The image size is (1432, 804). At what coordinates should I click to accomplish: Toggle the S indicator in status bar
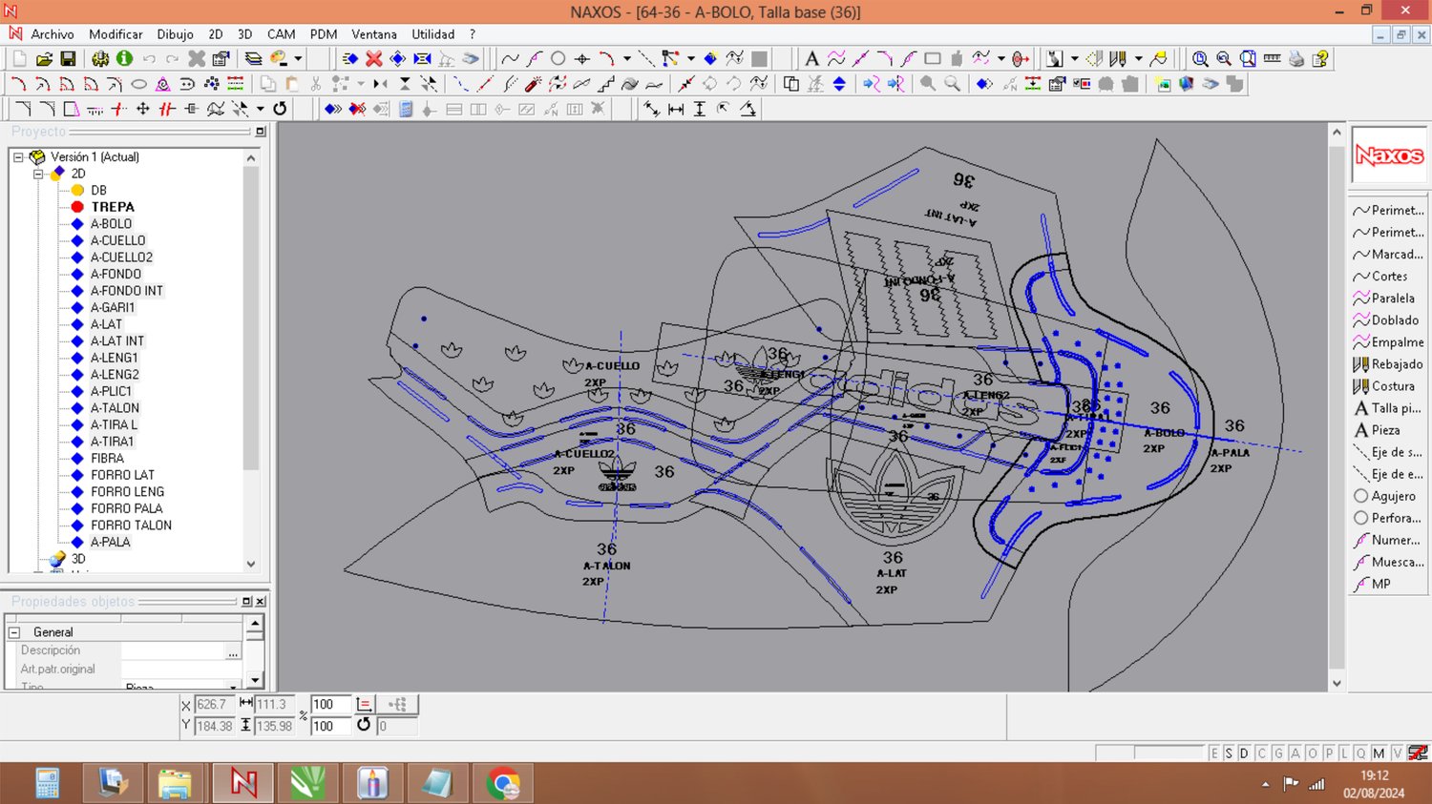pos(1229,753)
